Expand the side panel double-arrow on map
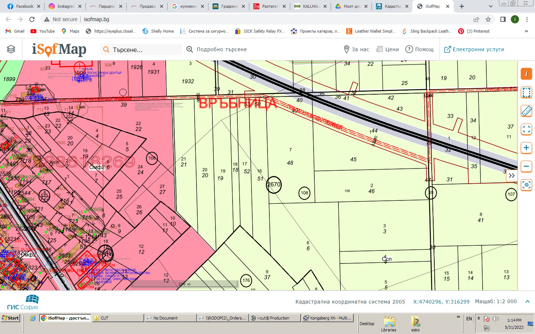This screenshot has height=334, width=535. click(x=512, y=176)
